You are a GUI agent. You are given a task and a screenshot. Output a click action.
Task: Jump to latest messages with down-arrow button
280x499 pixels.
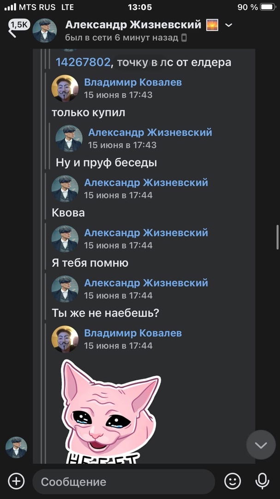point(261,445)
